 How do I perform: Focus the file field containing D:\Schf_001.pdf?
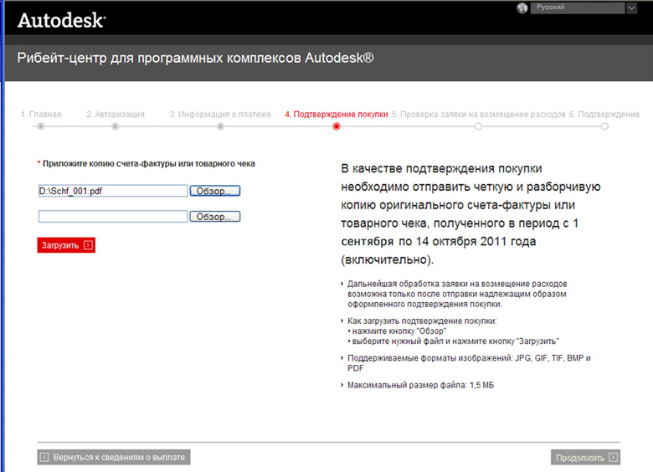[x=113, y=191]
